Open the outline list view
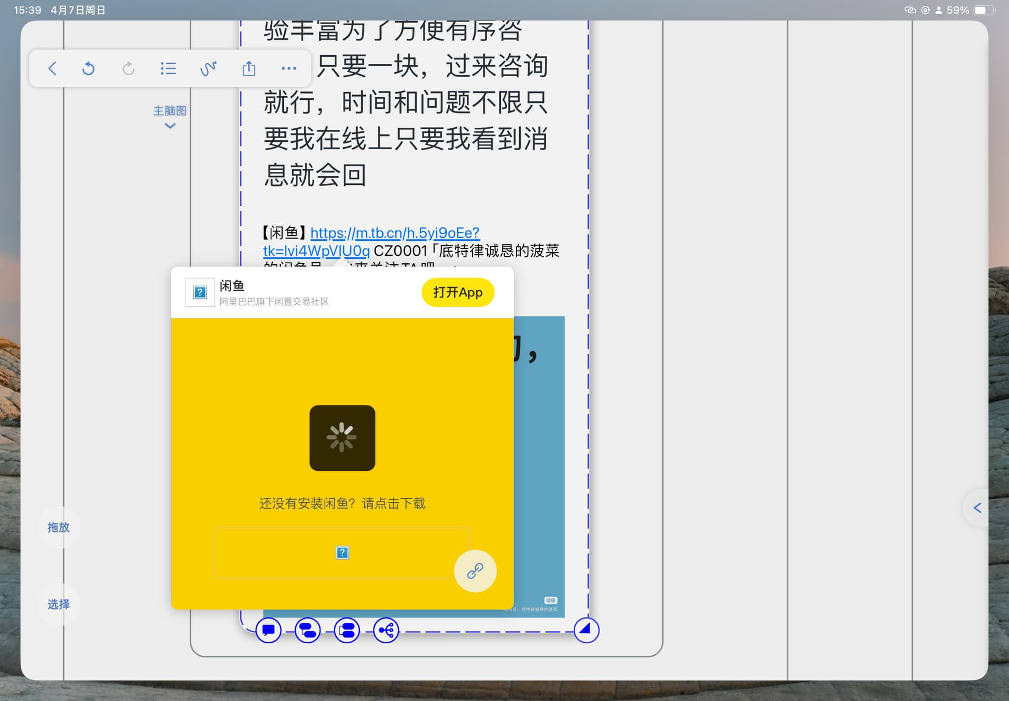Screen dimensions: 1009x701 168,68
